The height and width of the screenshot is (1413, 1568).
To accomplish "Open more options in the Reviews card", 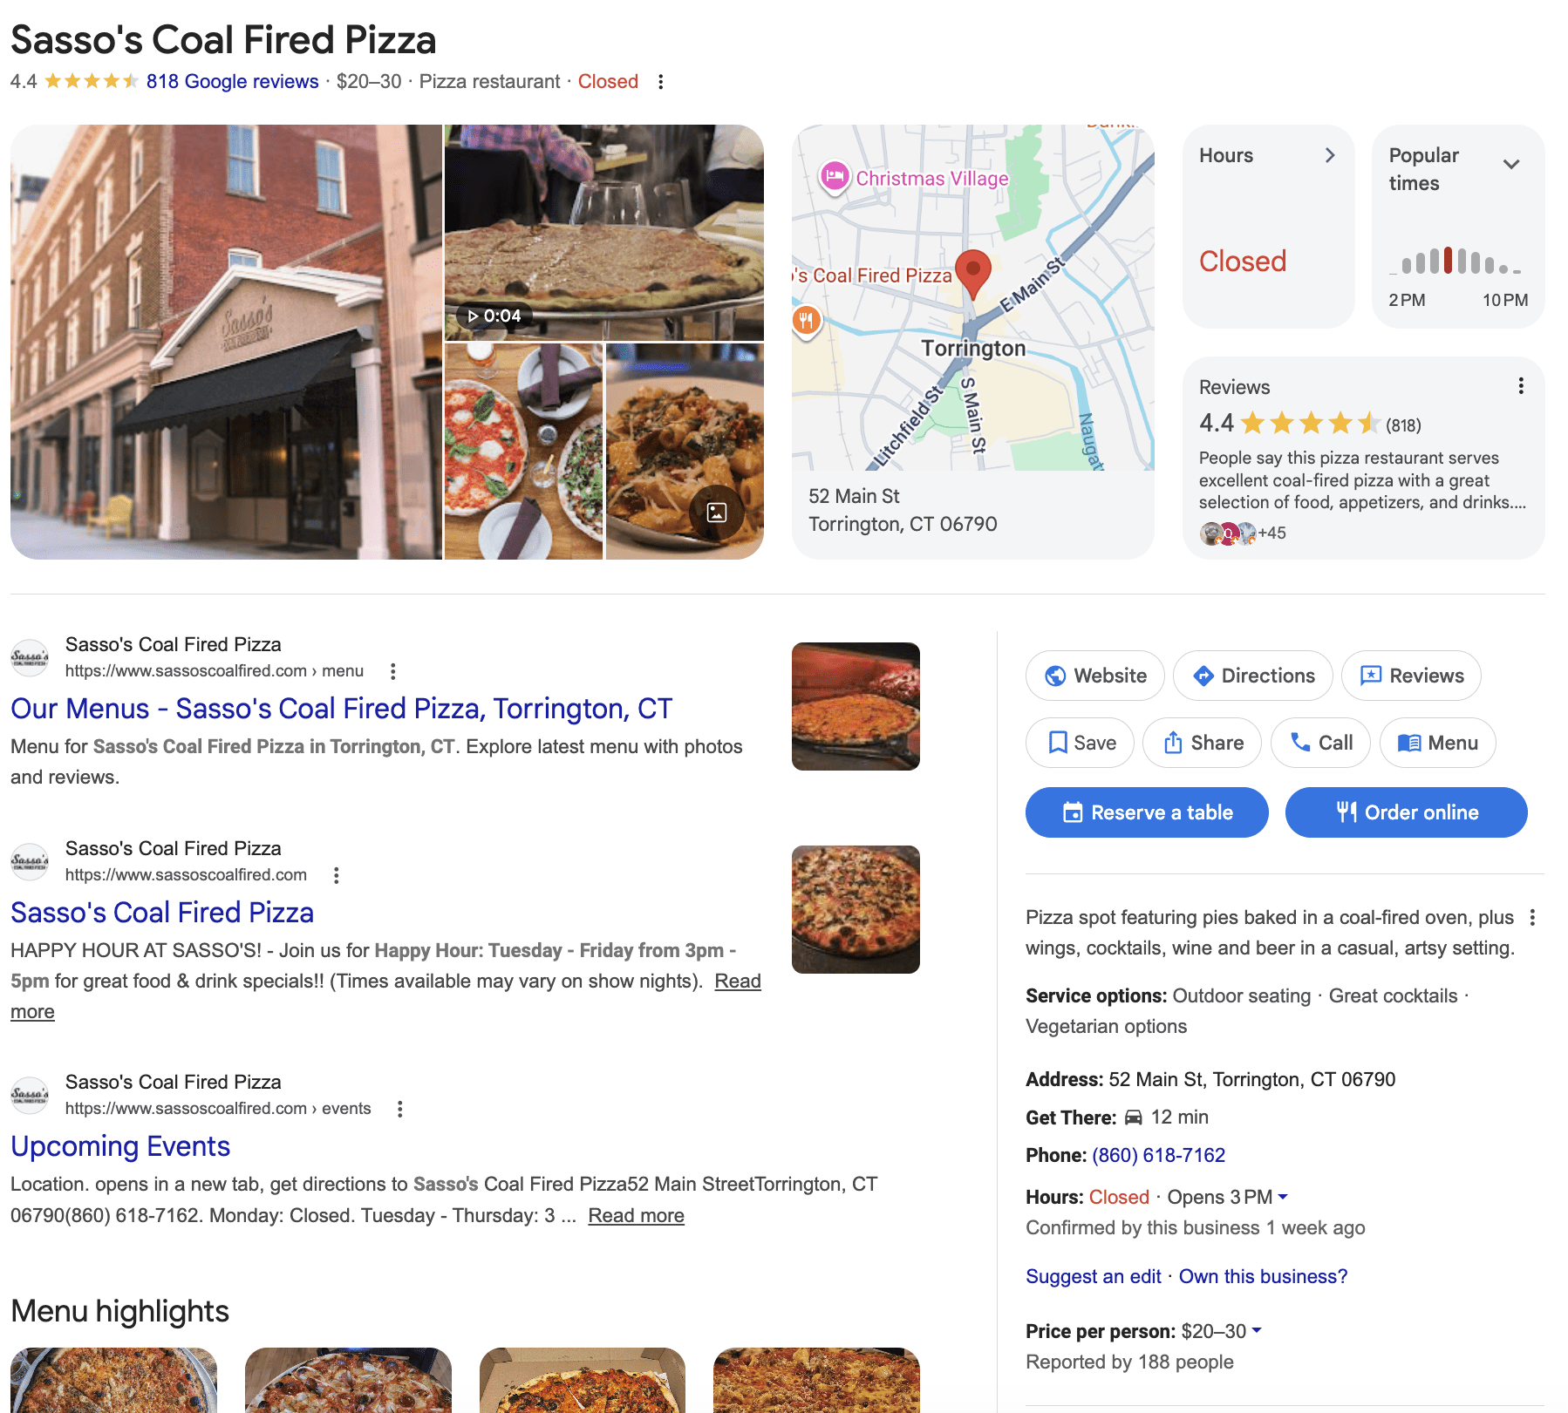I will tap(1521, 386).
